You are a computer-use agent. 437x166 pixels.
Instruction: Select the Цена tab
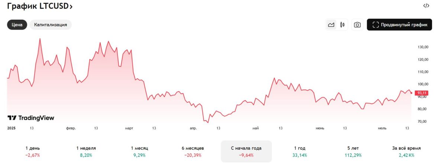tap(17, 25)
